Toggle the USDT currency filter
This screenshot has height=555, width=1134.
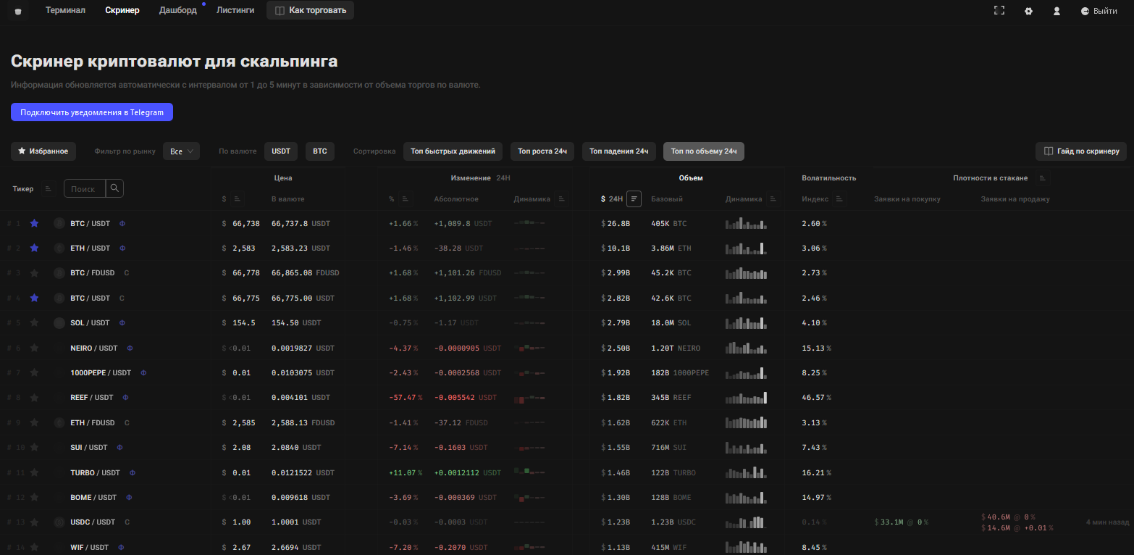coord(281,151)
